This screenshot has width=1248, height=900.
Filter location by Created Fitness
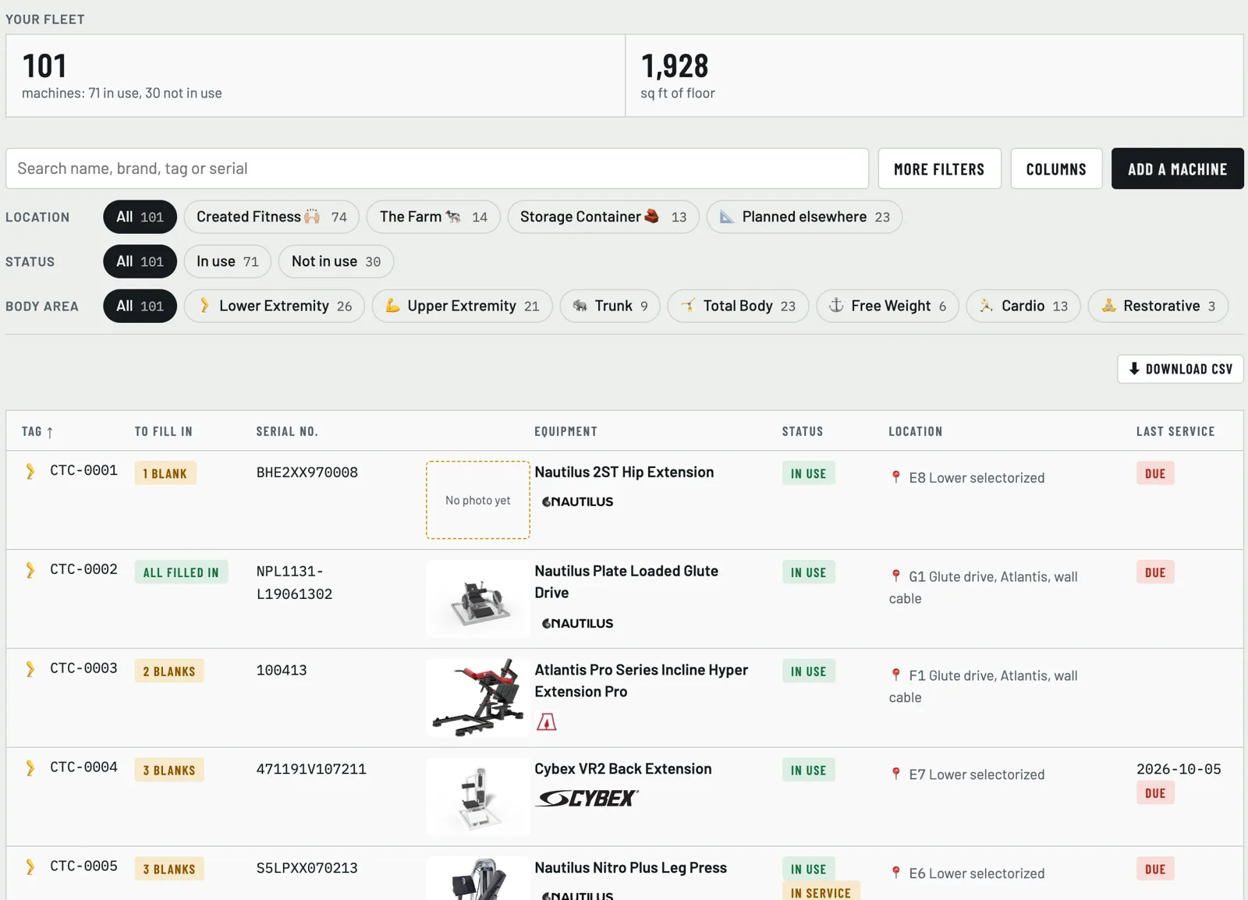271,217
